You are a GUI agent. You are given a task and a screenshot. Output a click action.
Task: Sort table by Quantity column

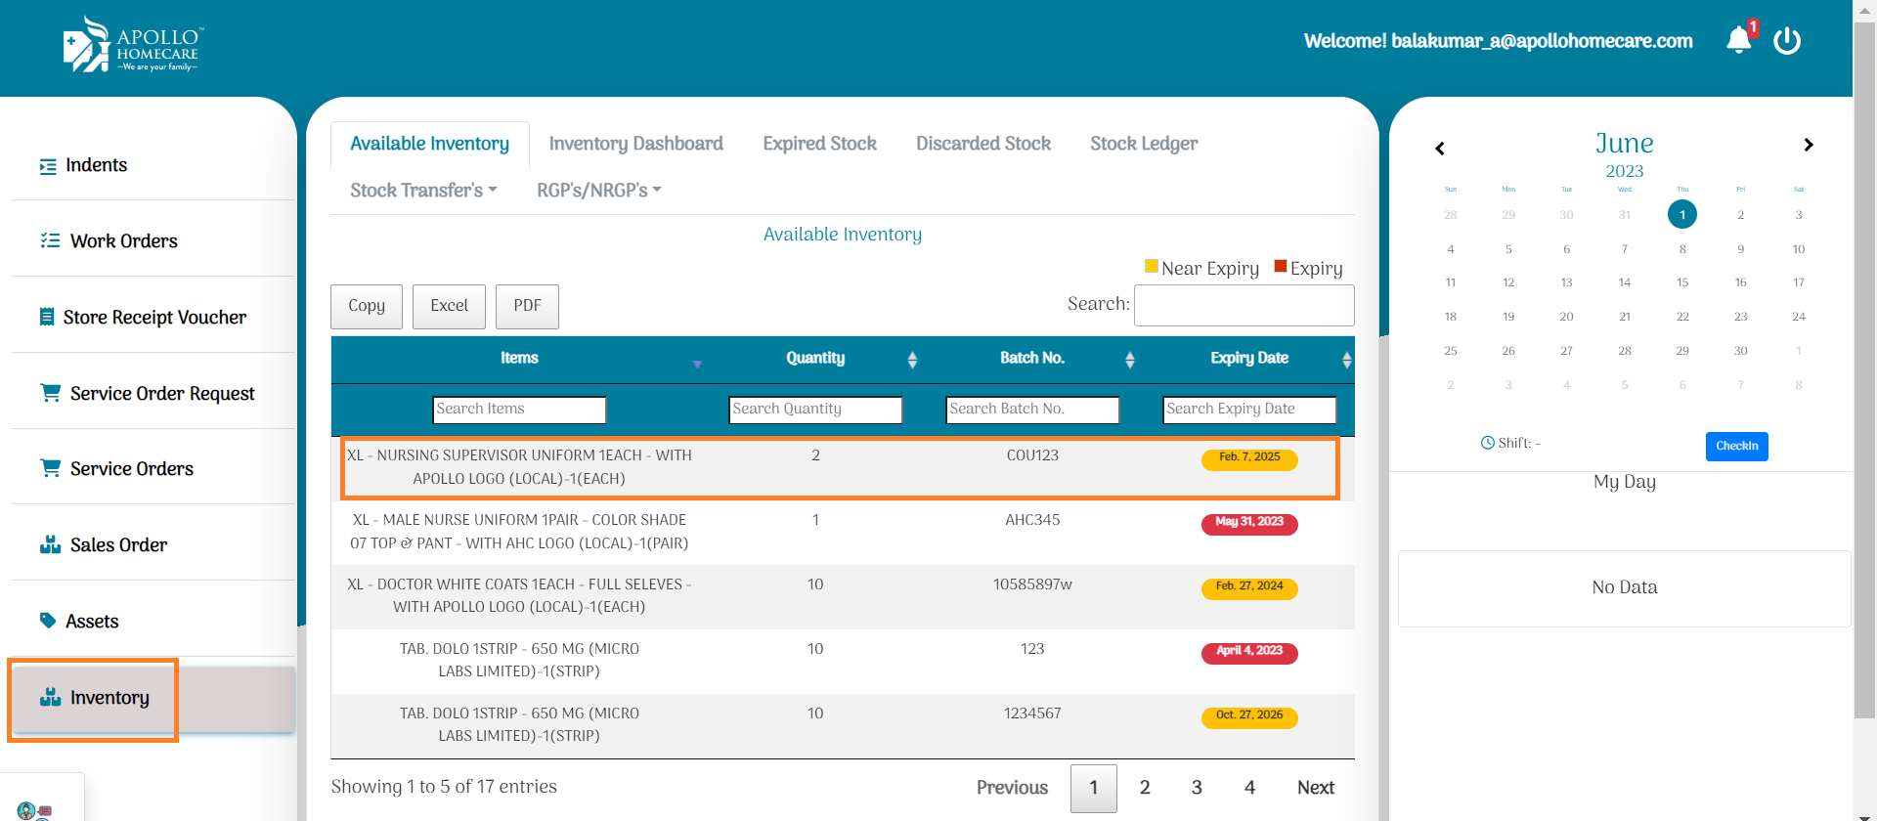[x=911, y=360]
